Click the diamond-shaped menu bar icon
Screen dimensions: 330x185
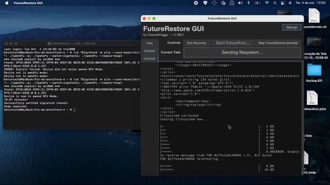(214, 3)
